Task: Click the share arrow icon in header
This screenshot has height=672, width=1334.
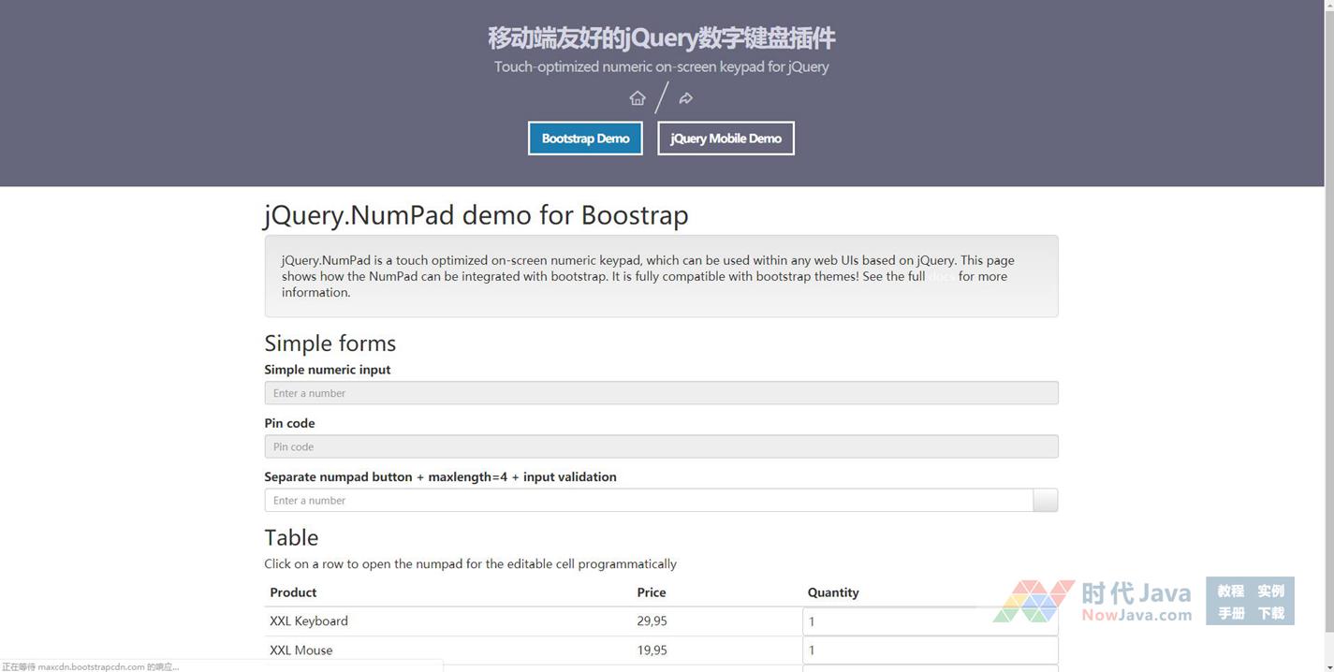Action: [x=686, y=98]
